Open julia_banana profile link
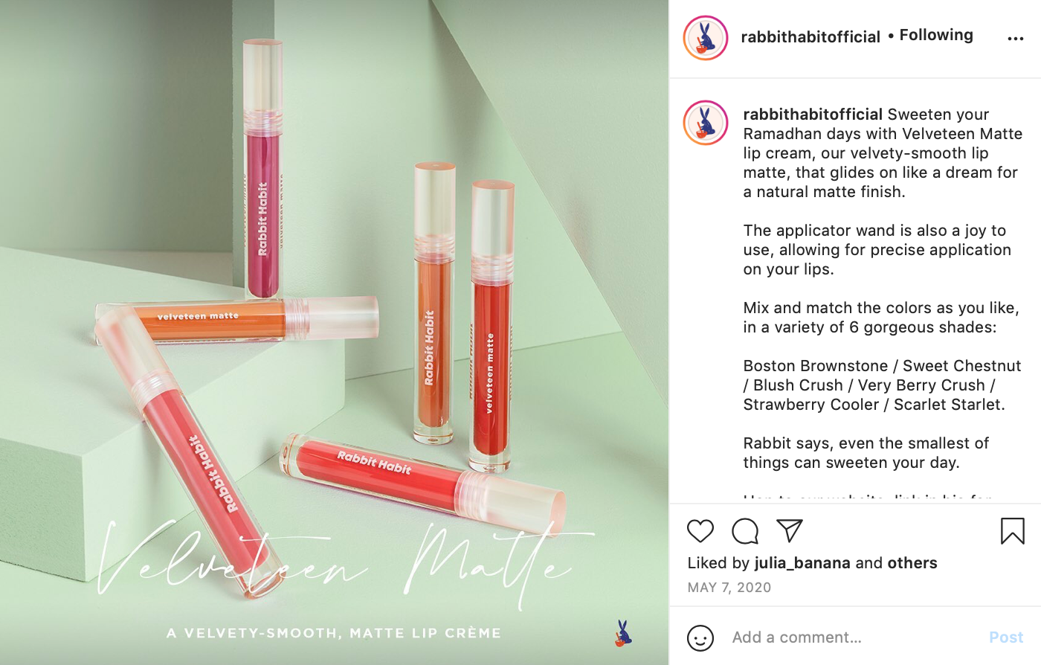 click(802, 563)
